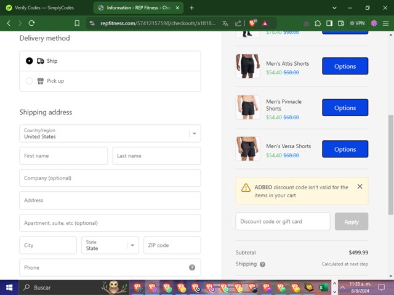
Task: Open Options for Men's Attis Shorts
Action: pyautogui.click(x=345, y=66)
